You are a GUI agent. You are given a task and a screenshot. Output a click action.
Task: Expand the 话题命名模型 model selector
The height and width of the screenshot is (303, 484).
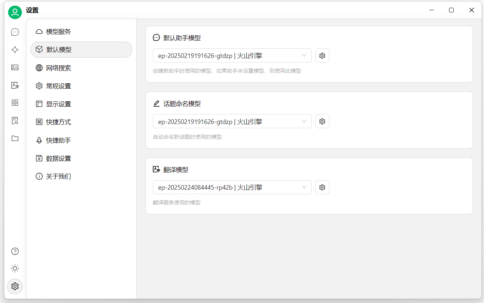[x=232, y=121]
